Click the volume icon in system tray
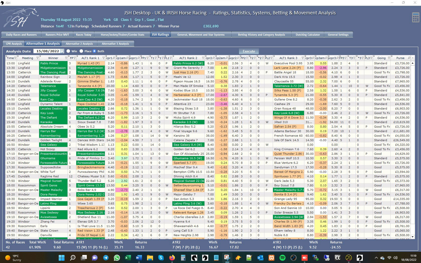 point(395,258)
